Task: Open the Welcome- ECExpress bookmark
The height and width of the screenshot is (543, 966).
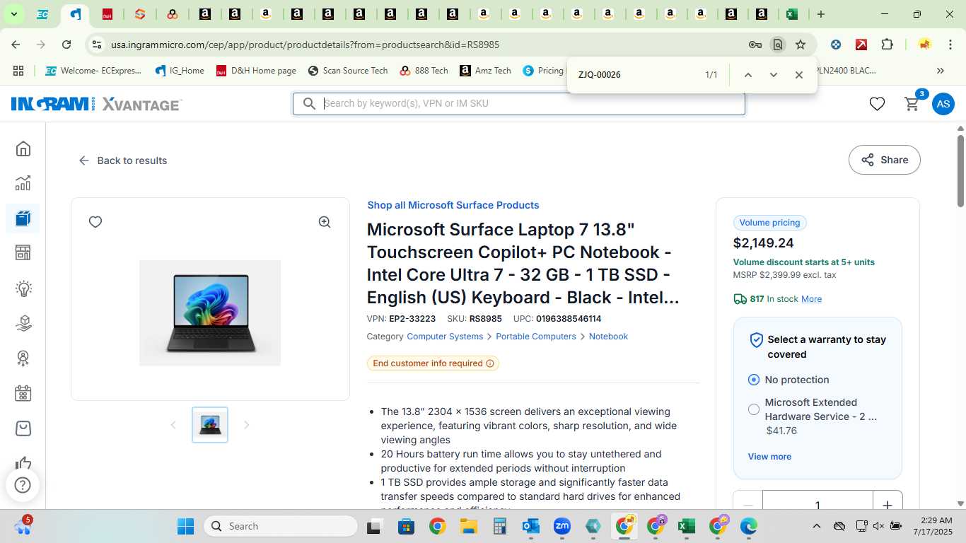Action: pyautogui.click(x=93, y=71)
